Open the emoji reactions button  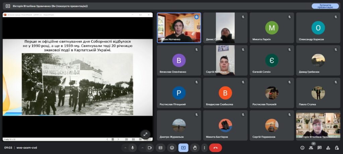pyautogui.click(x=172, y=148)
